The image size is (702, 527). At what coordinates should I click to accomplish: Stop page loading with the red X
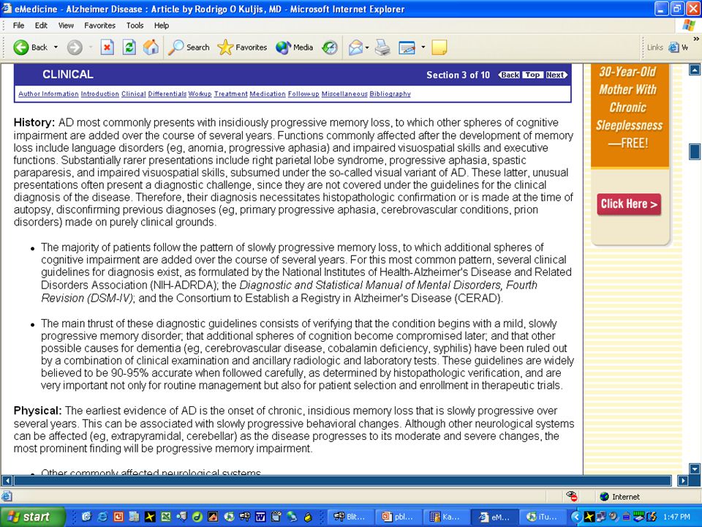pyautogui.click(x=107, y=47)
